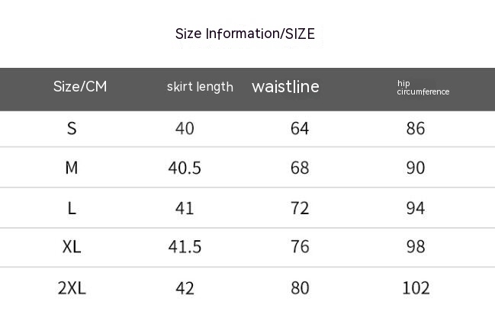Click the waistline value 64

[x=300, y=128]
